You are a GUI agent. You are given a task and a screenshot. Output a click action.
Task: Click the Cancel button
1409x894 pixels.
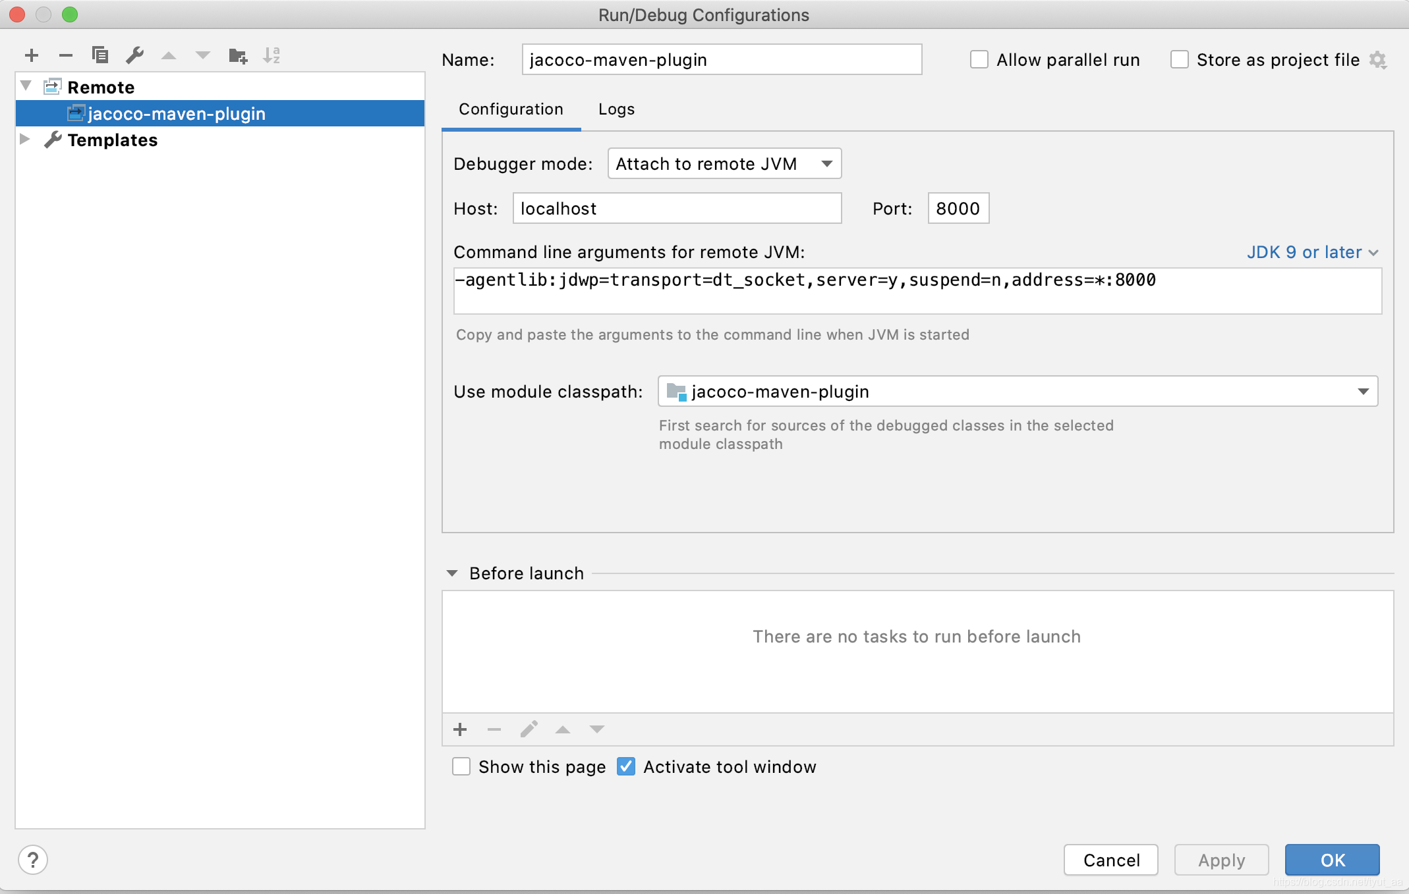pos(1111,860)
